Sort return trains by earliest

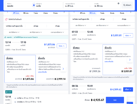click(102, 19)
